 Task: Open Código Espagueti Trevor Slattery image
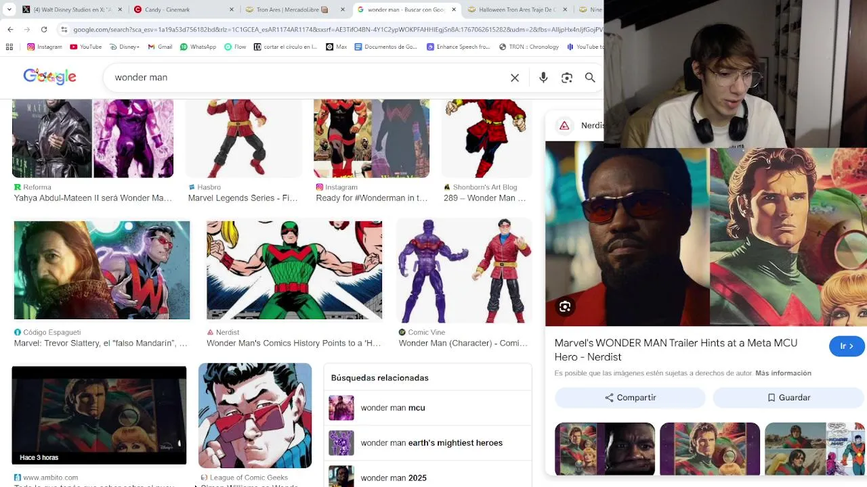pos(102,270)
